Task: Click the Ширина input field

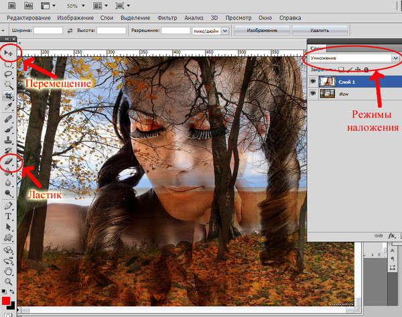Action: point(48,31)
